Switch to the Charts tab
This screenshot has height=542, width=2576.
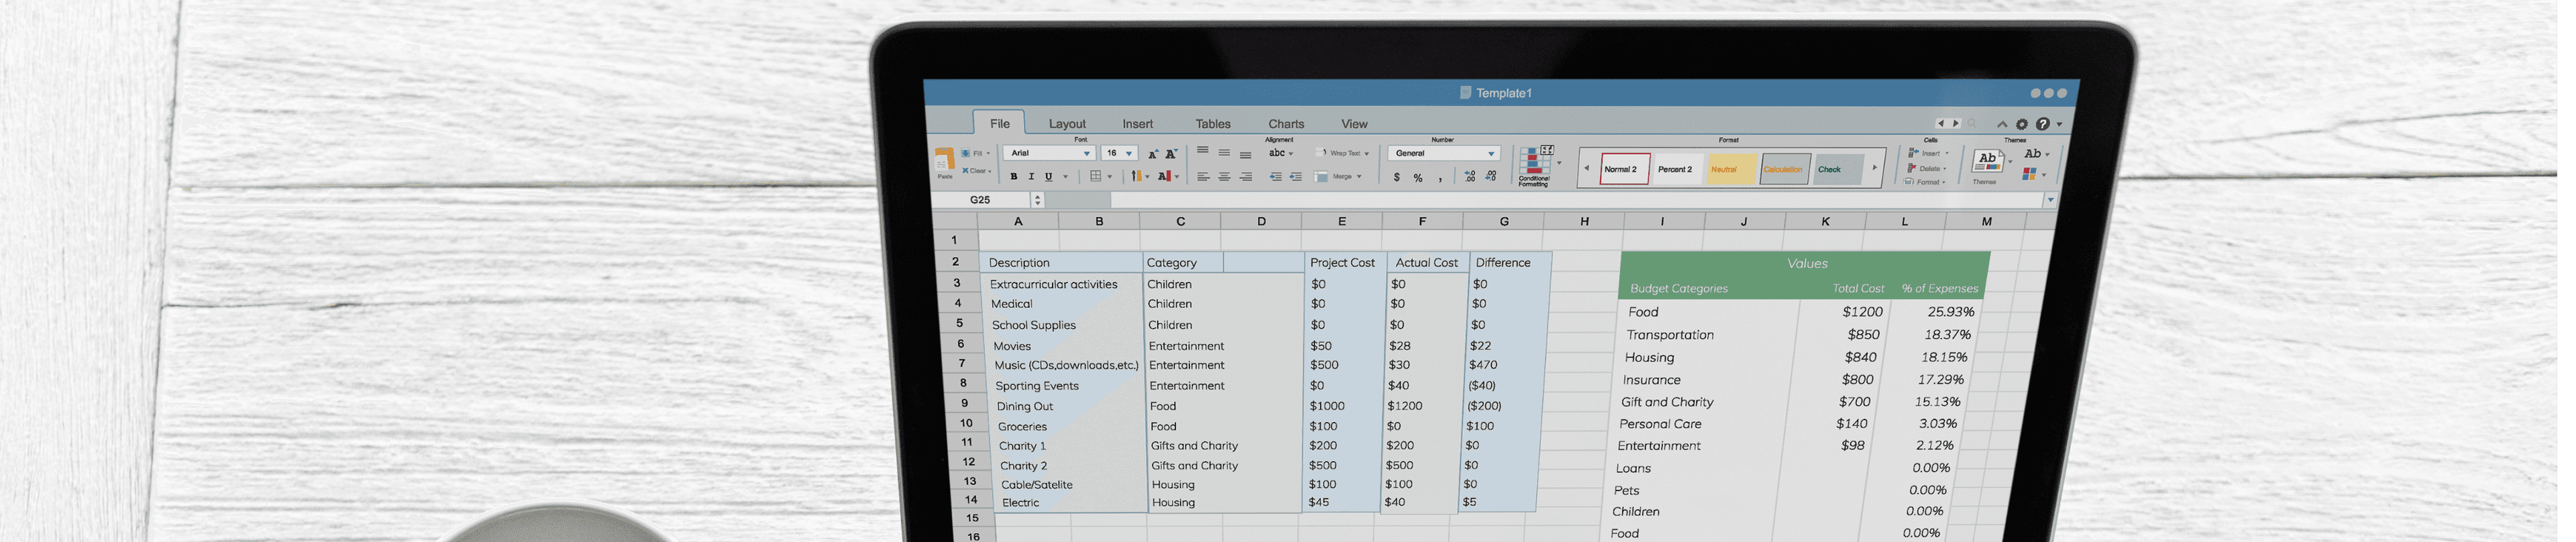pos(1286,124)
